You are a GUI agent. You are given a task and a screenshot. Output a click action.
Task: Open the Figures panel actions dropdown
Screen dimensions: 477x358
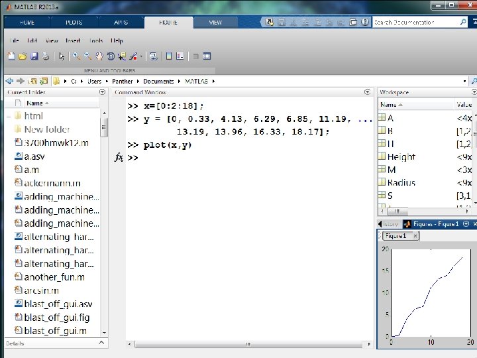(x=466, y=224)
